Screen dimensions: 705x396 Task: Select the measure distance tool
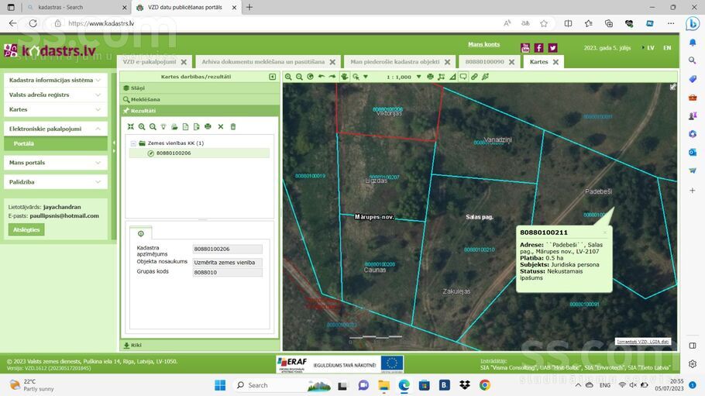tap(441, 77)
